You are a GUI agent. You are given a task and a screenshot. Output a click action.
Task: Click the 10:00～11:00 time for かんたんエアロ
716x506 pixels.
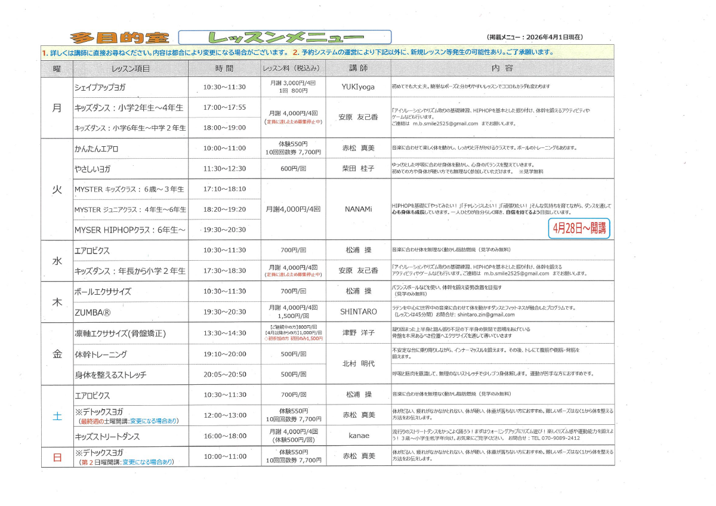pos(224,149)
